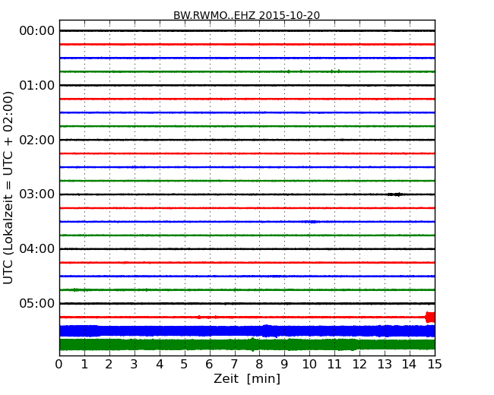The image size is (494, 395).
Task: Click the black event bump on the 03:00 trace
Action: [x=395, y=194]
